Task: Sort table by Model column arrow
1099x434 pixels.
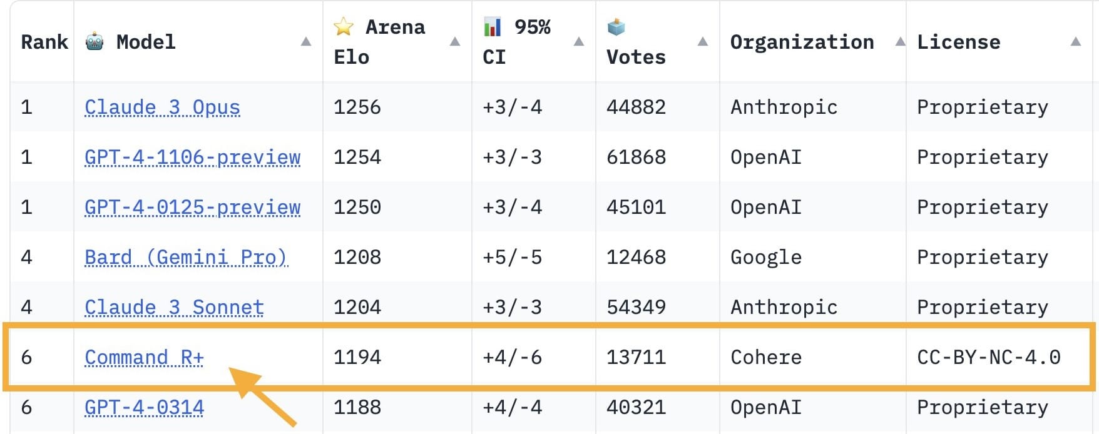Action: pyautogui.click(x=306, y=41)
